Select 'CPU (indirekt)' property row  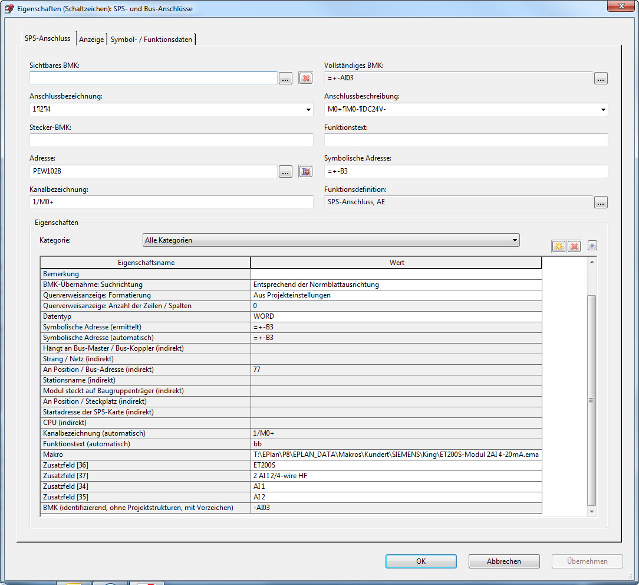click(x=291, y=423)
